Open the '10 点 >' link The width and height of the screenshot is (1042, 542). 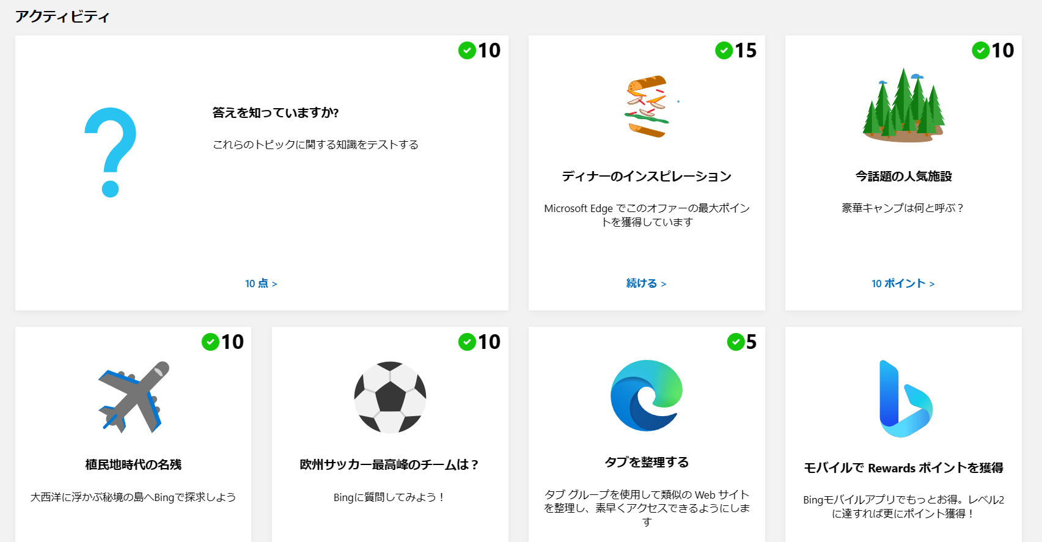pos(261,284)
